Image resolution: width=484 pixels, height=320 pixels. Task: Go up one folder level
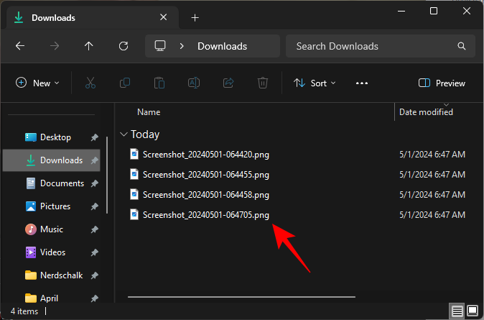pyautogui.click(x=89, y=46)
